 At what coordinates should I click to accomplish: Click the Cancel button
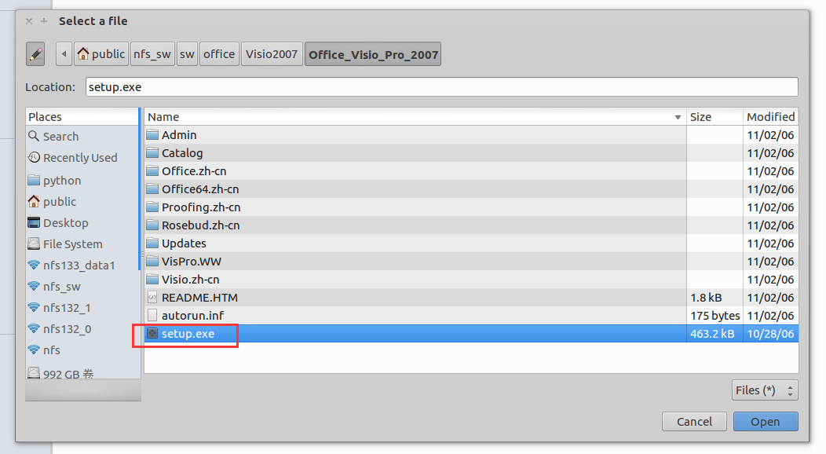tap(694, 421)
